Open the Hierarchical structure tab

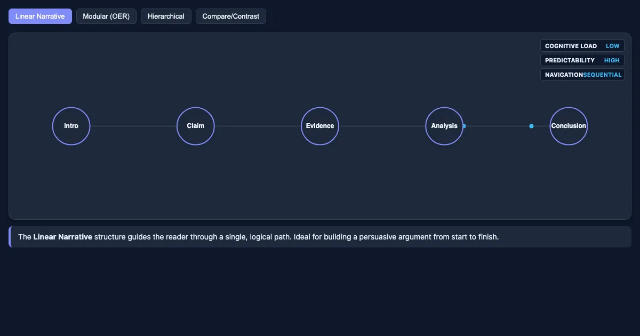coord(166,17)
